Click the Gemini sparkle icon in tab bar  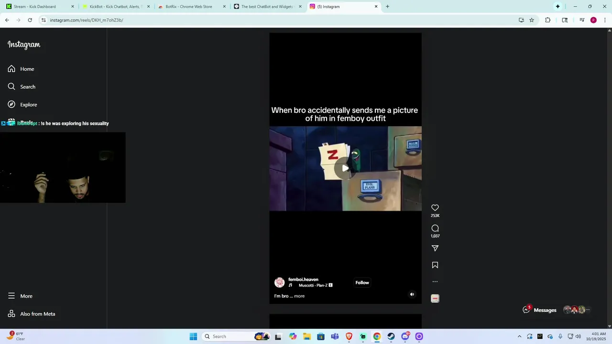pyautogui.click(x=557, y=7)
